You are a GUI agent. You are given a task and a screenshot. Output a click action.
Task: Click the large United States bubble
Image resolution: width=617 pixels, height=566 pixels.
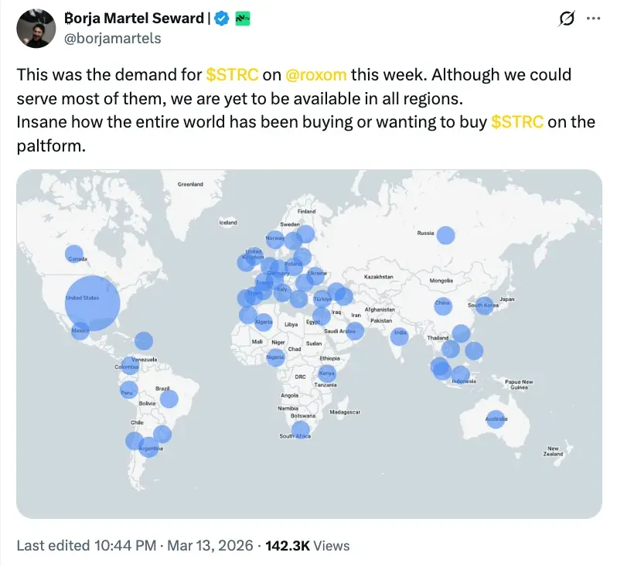[x=92, y=303]
